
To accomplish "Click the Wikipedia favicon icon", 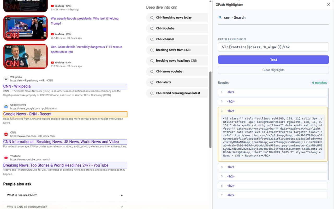I will [x=6, y=79].
